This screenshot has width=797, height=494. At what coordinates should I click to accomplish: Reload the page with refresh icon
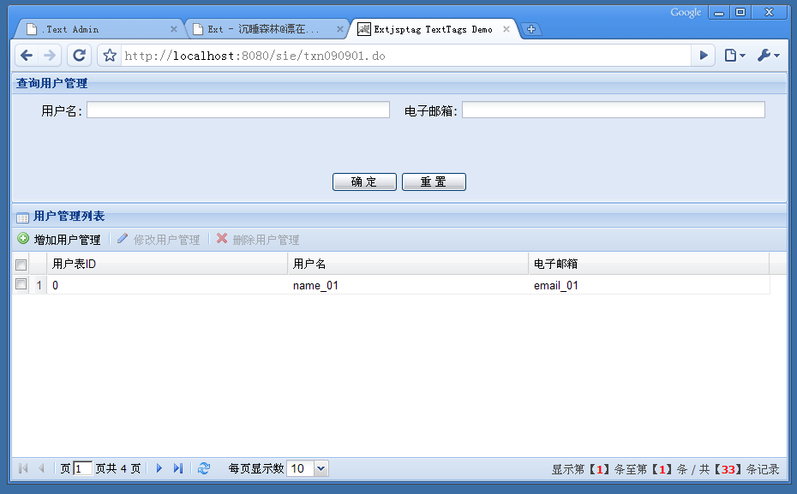[80, 56]
